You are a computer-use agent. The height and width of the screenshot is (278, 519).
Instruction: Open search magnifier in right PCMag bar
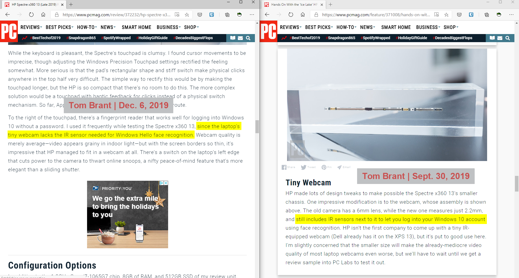pyautogui.click(x=508, y=38)
